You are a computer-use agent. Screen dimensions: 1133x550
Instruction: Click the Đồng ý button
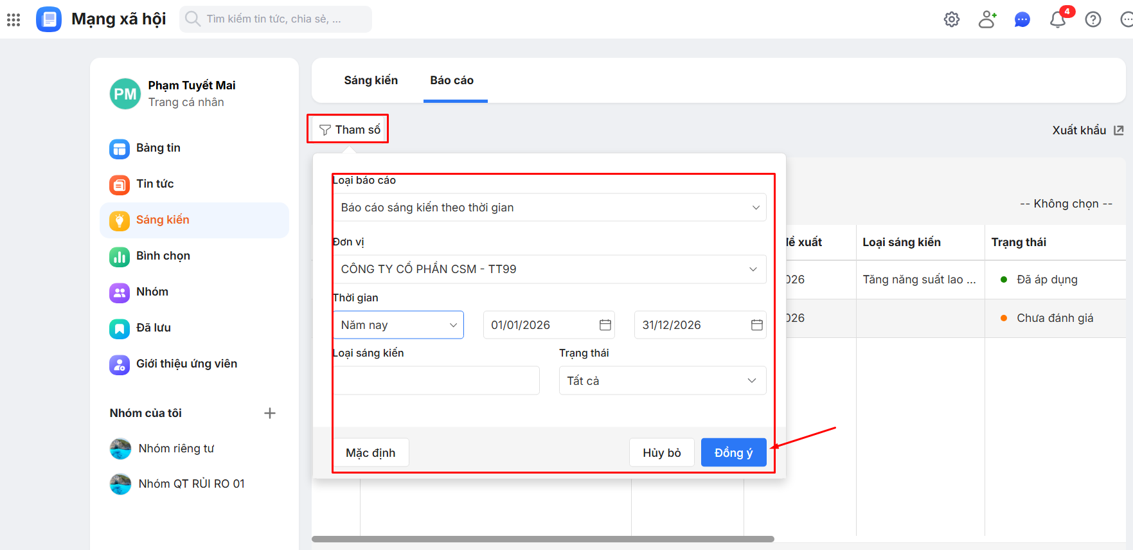point(734,453)
